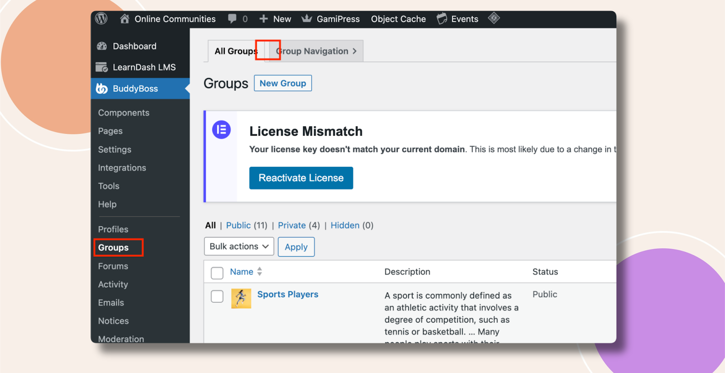Click the License Mismatch heading

tap(306, 131)
